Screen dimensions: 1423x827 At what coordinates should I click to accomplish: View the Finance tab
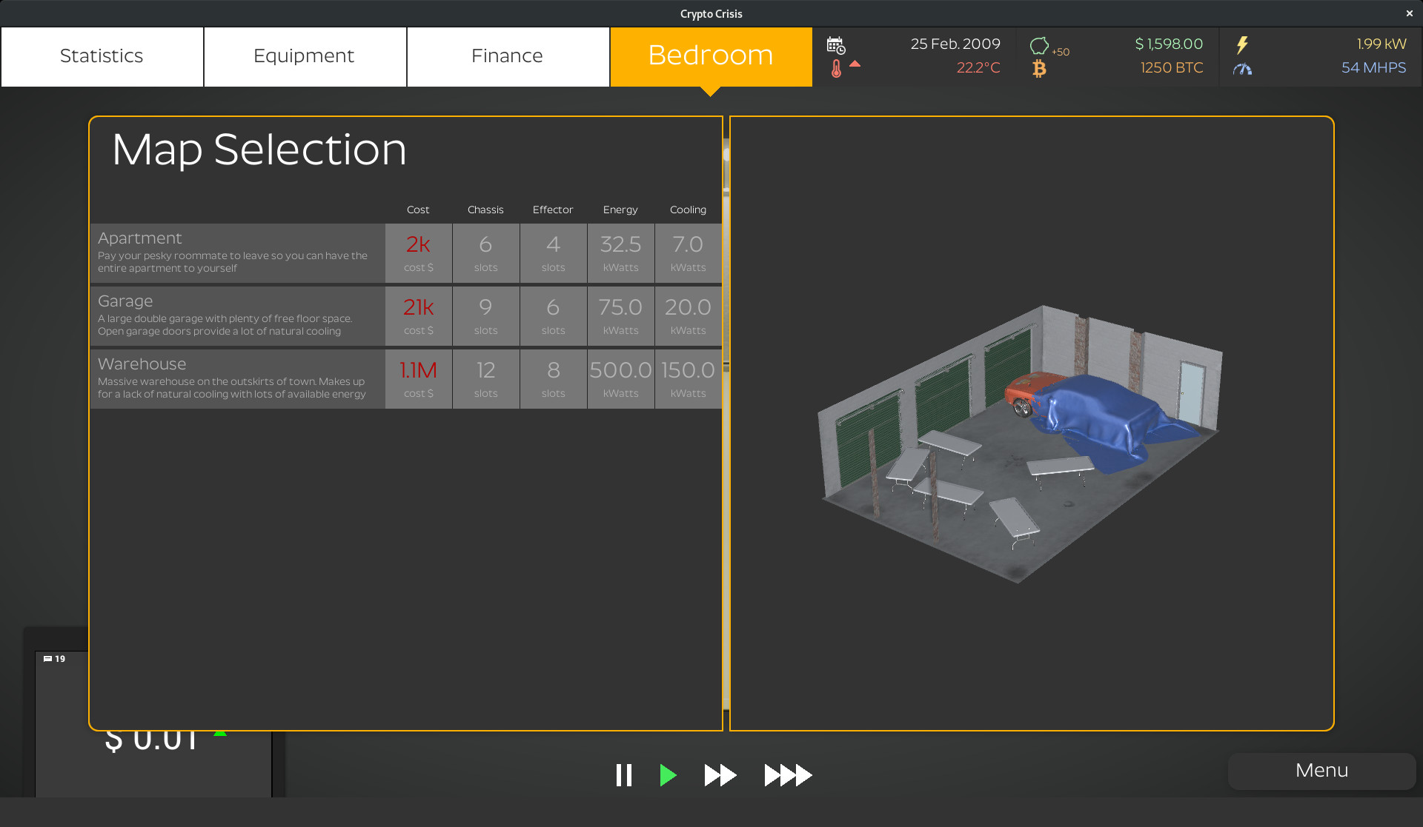point(507,56)
